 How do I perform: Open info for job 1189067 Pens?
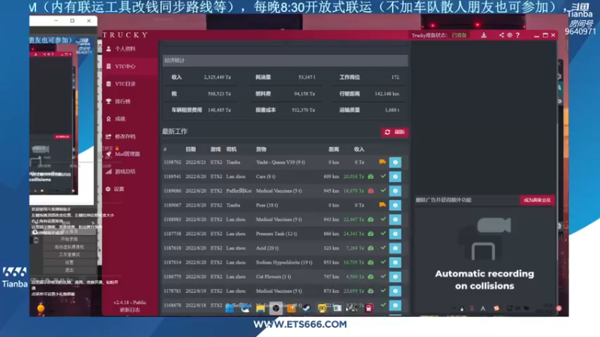pos(395,205)
